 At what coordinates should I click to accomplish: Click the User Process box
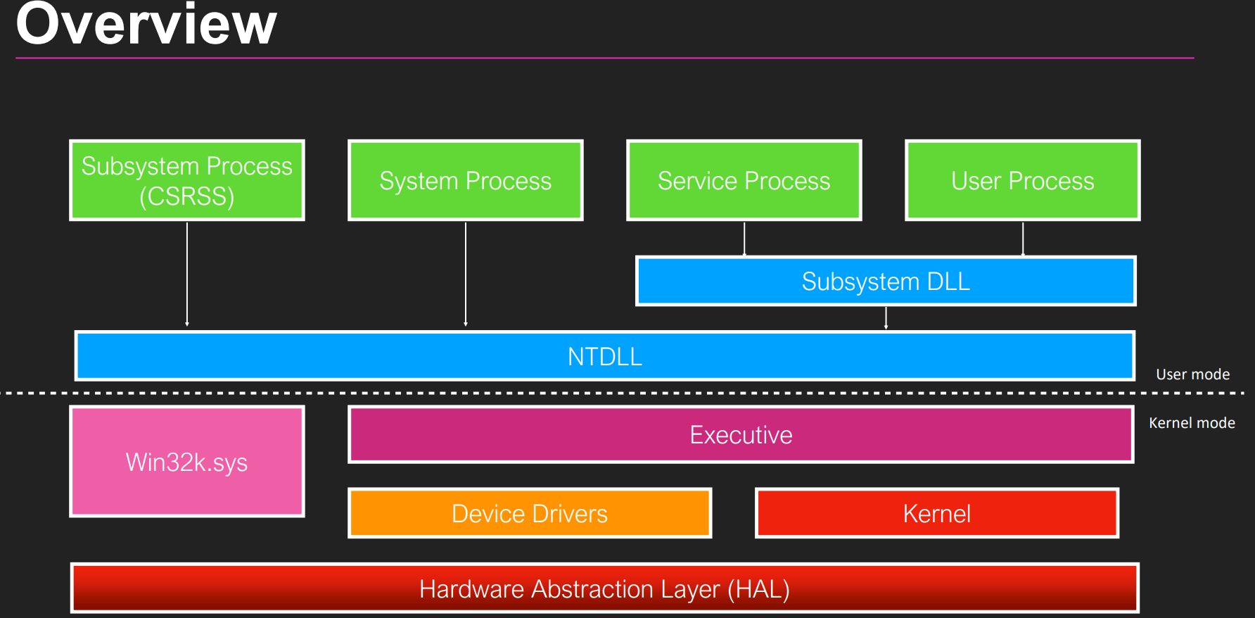coord(1022,181)
